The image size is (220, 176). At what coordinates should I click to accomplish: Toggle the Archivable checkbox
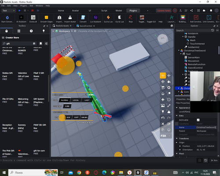[x=198, y=120]
